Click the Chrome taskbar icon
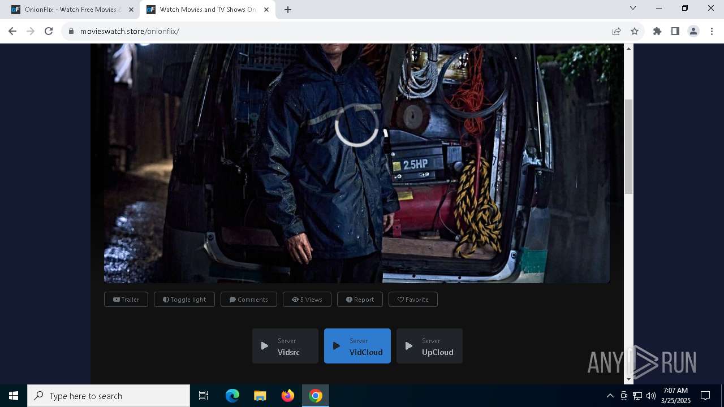 click(316, 396)
